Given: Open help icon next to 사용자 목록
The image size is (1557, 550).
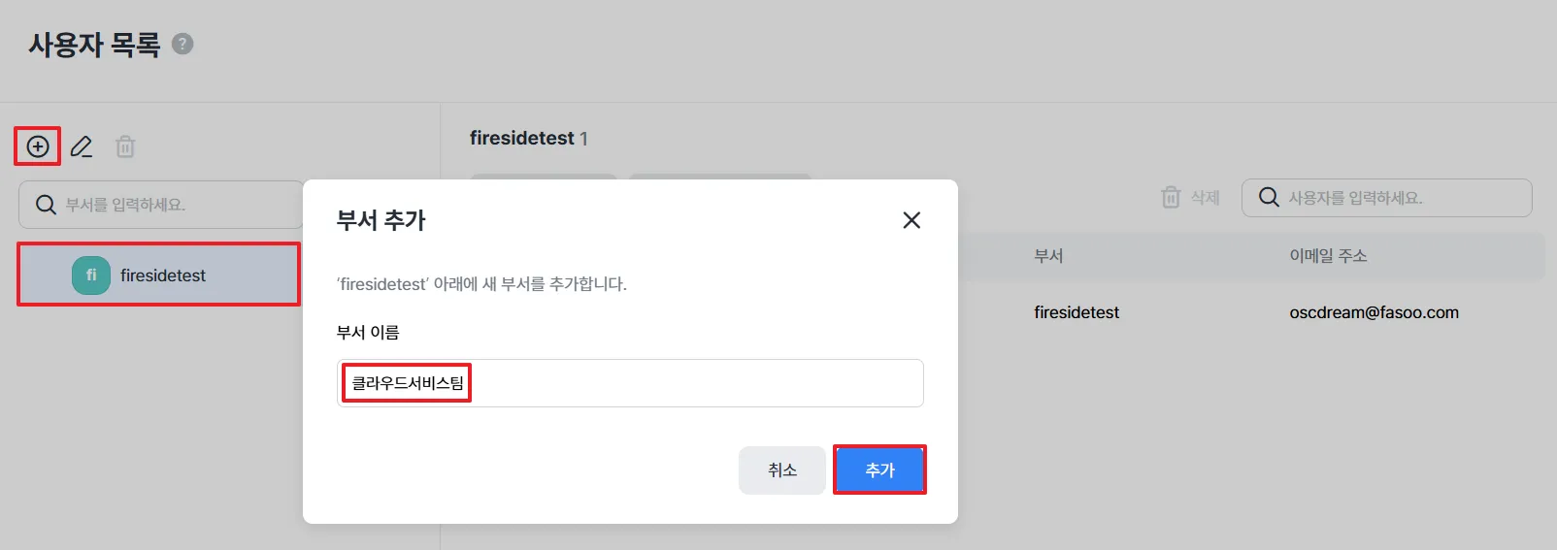Looking at the screenshot, I should point(182,44).
